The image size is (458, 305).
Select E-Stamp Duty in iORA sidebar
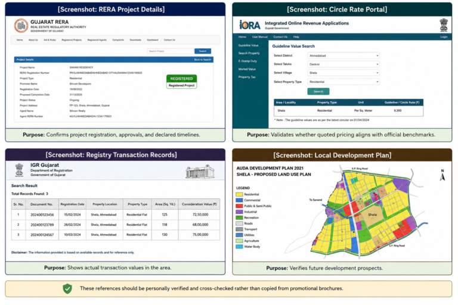247,61
